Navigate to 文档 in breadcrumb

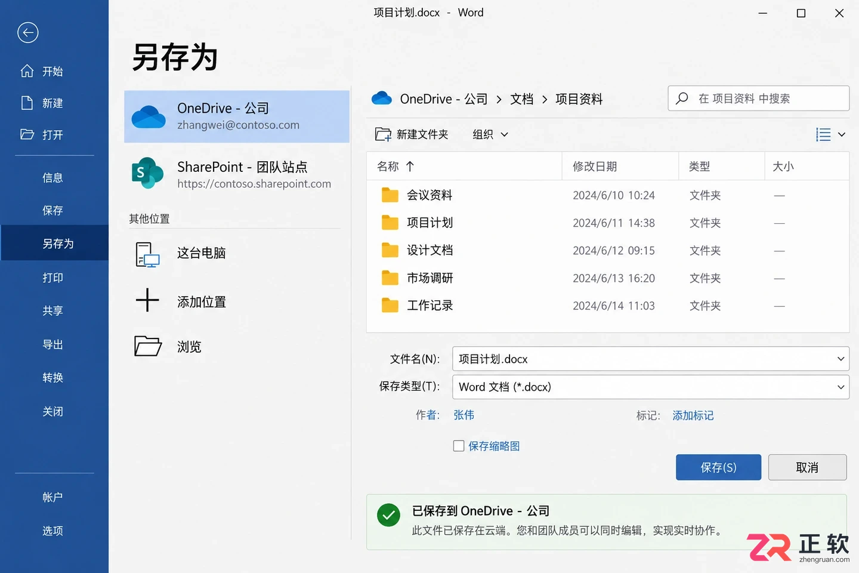point(521,99)
